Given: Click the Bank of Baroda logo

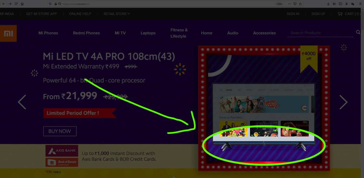Looking at the screenshot, I should point(62,162).
